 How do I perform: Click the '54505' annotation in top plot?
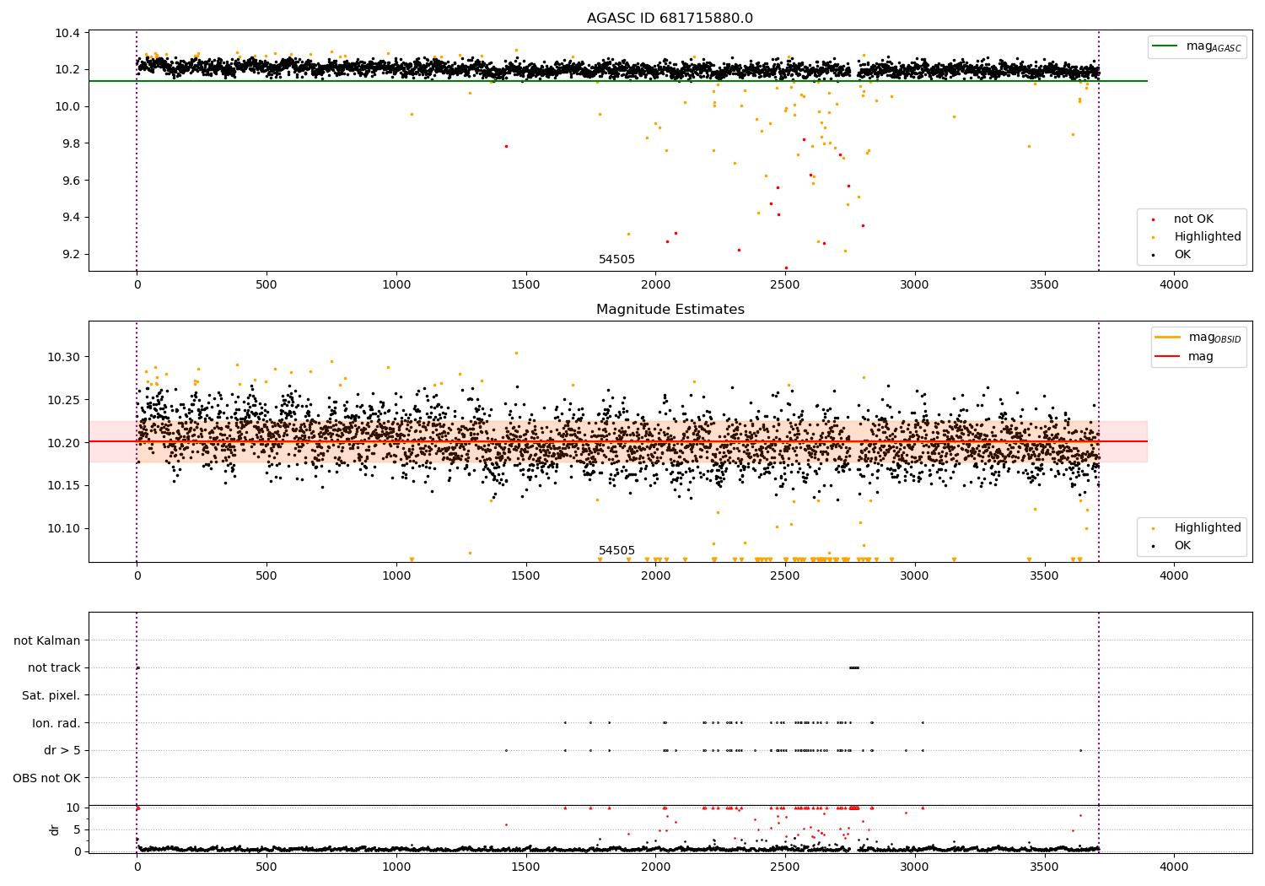pyautogui.click(x=616, y=260)
